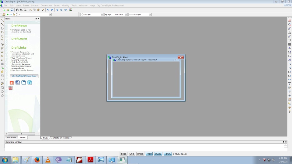Image resolution: width=292 pixels, height=164 pixels.
Task: Click Like DraftSight? Share Now! button
Action: 24,76
